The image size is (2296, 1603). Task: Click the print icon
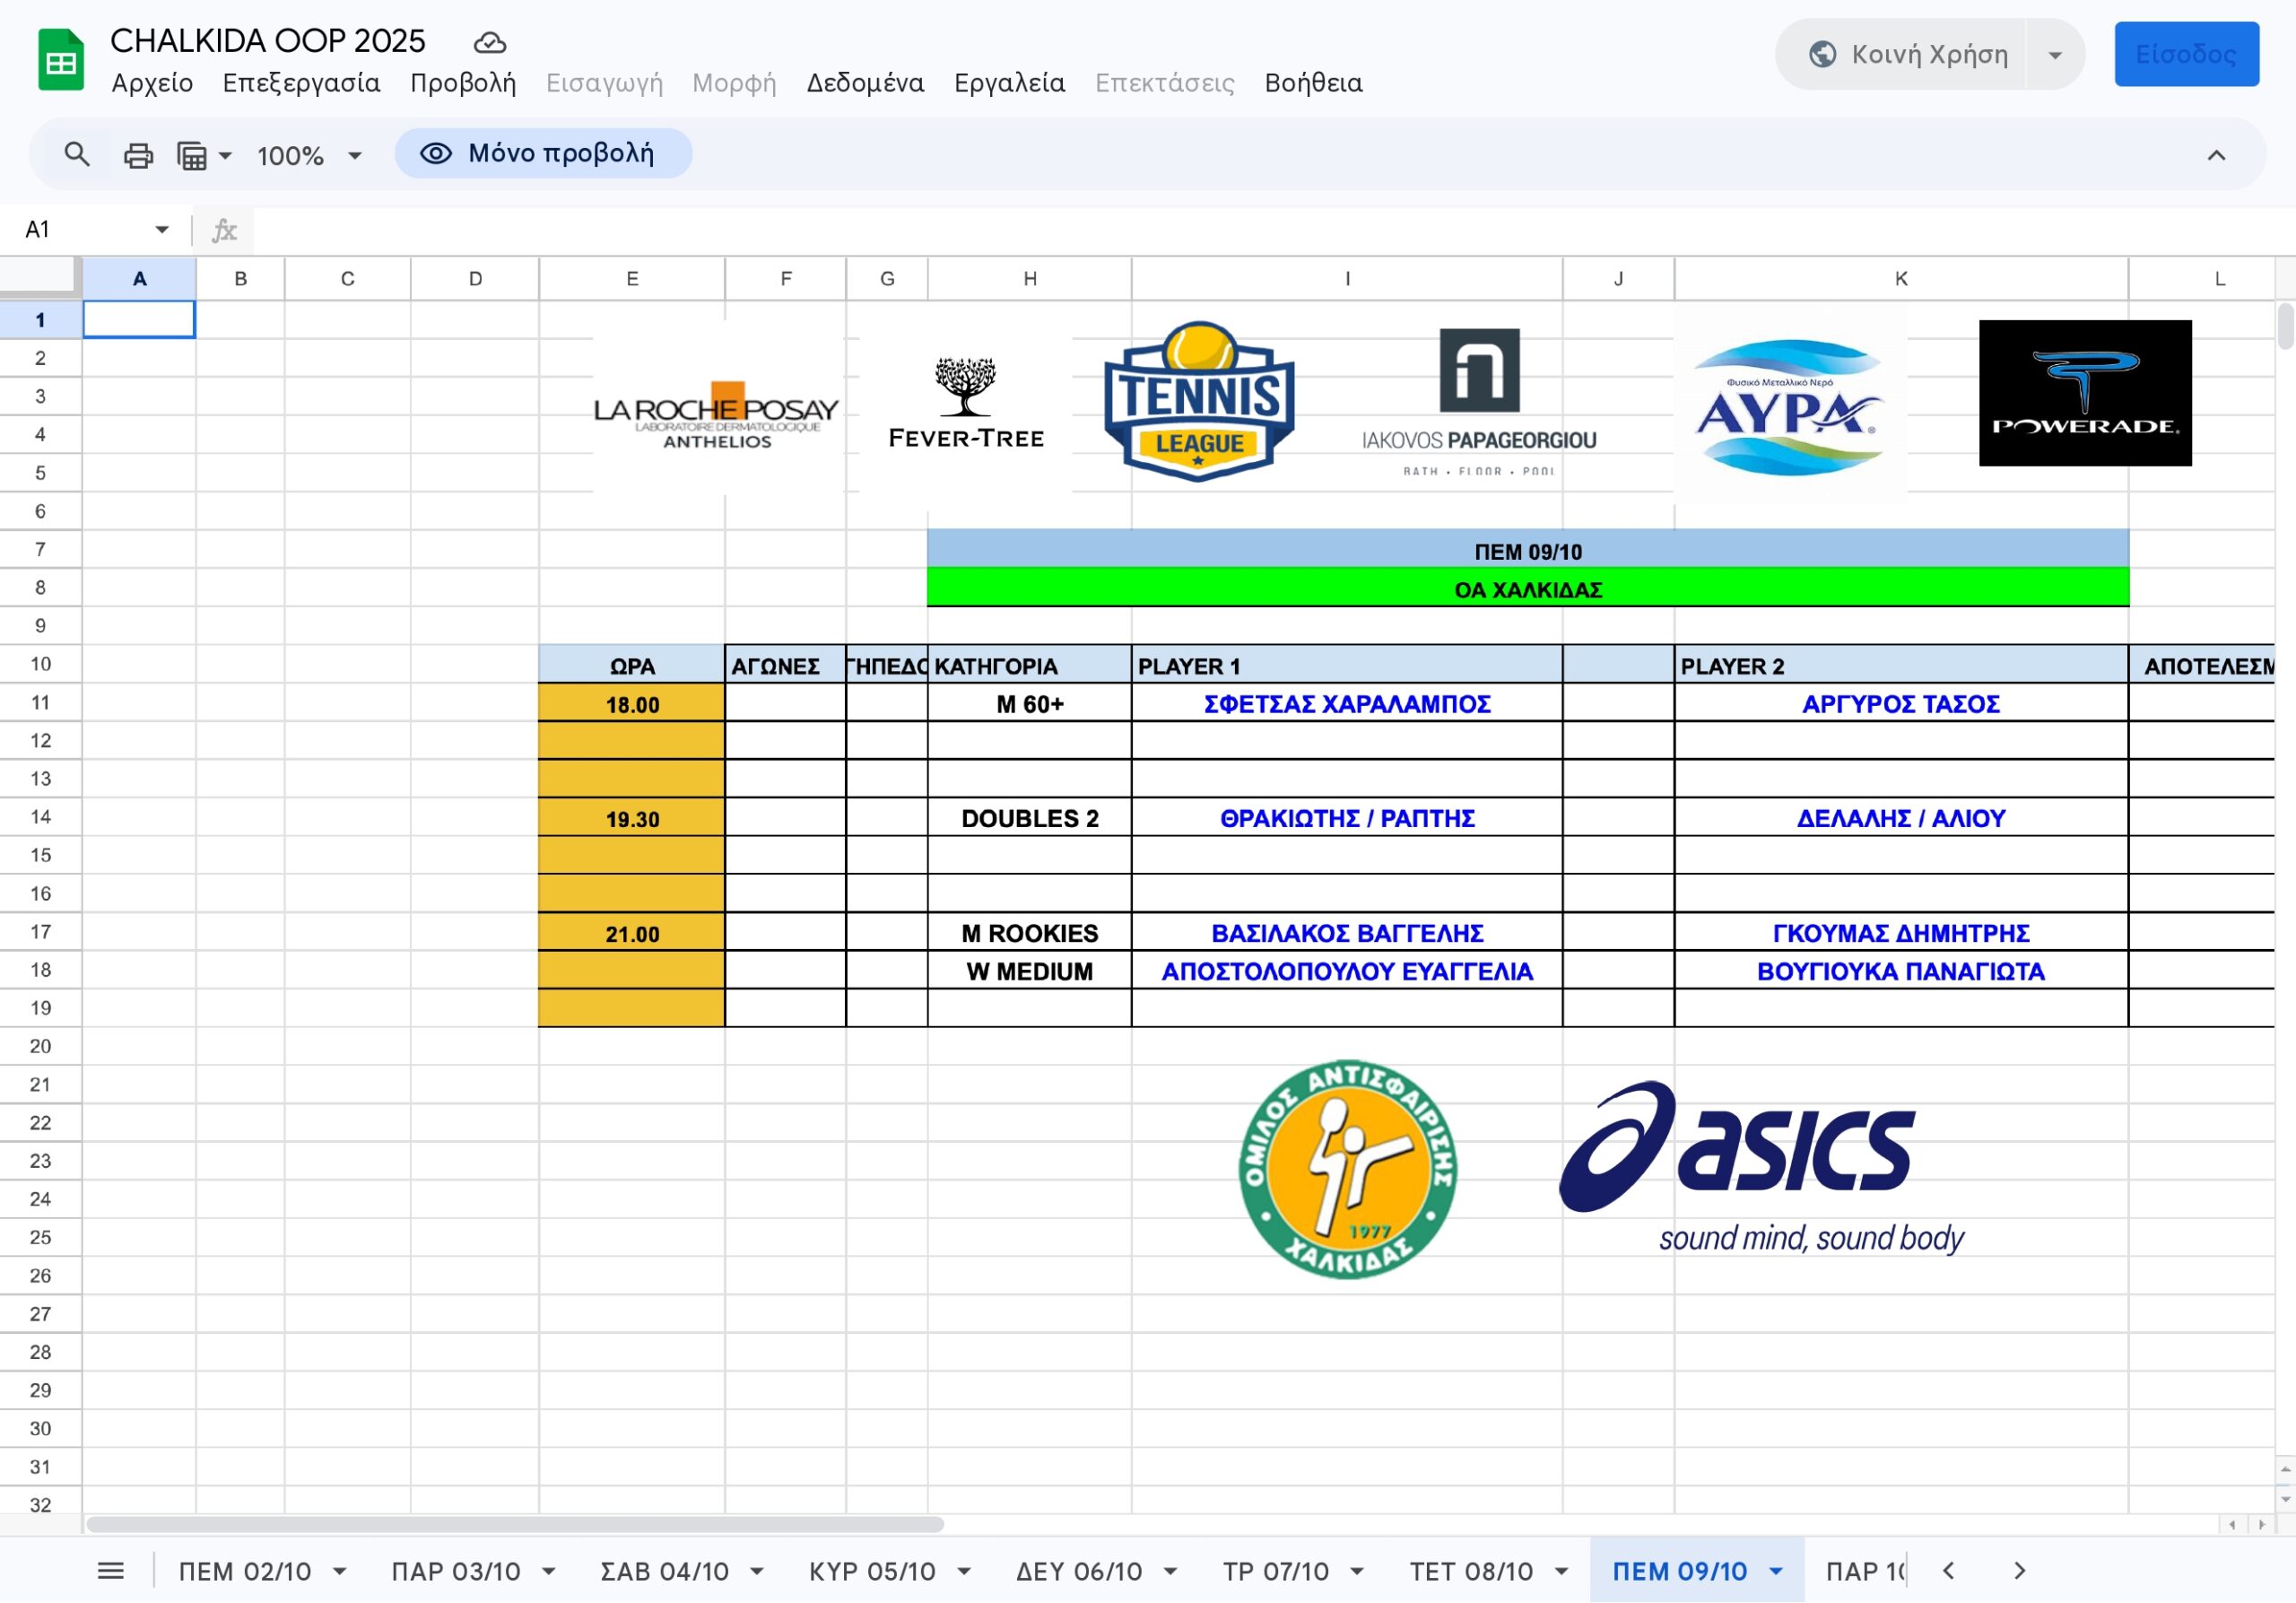(x=138, y=155)
